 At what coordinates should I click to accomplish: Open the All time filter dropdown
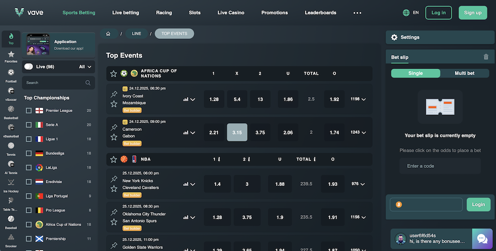(x=85, y=67)
